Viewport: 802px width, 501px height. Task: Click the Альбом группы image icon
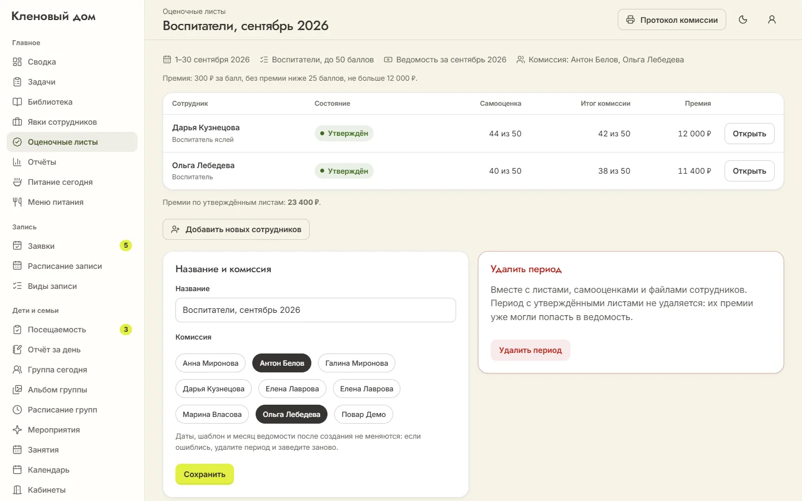pyautogui.click(x=17, y=390)
